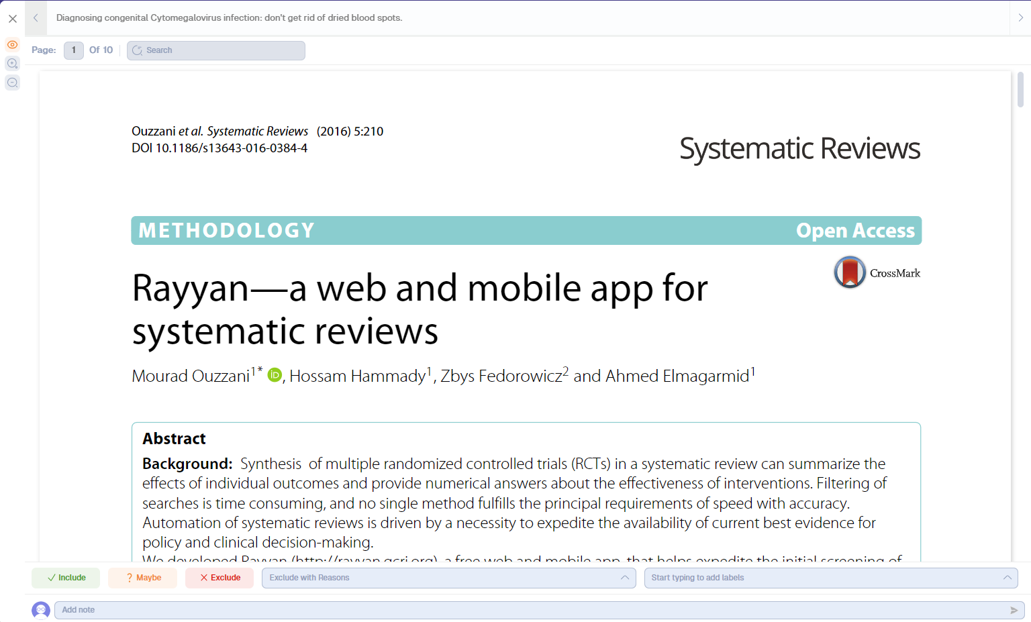
Task: Mark the article as Maybe
Action: 142,578
